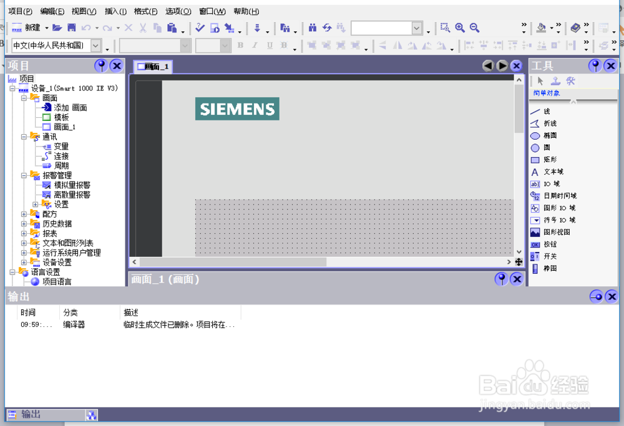
Task: Click the zoom area selection icon
Action: coord(445,27)
